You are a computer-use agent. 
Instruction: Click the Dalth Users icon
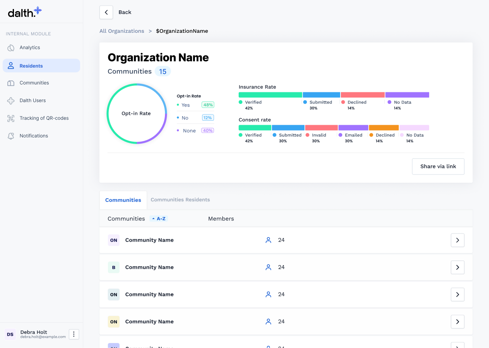click(x=11, y=101)
